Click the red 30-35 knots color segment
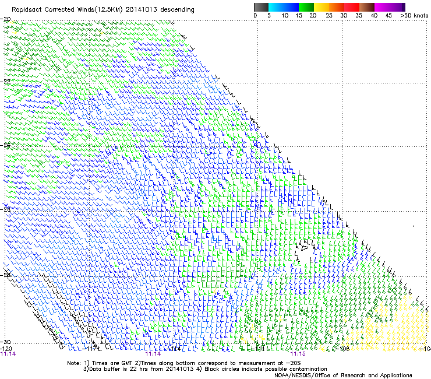 pyautogui.click(x=352, y=7)
